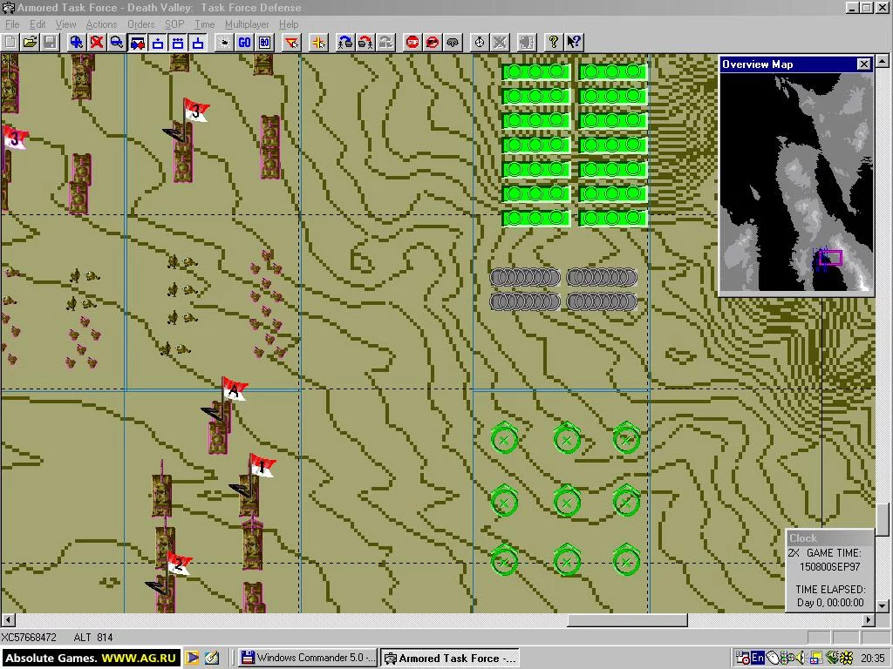The image size is (893, 669).
Task: Click the stopwatch clock toolbar icon
Action: click(x=480, y=42)
